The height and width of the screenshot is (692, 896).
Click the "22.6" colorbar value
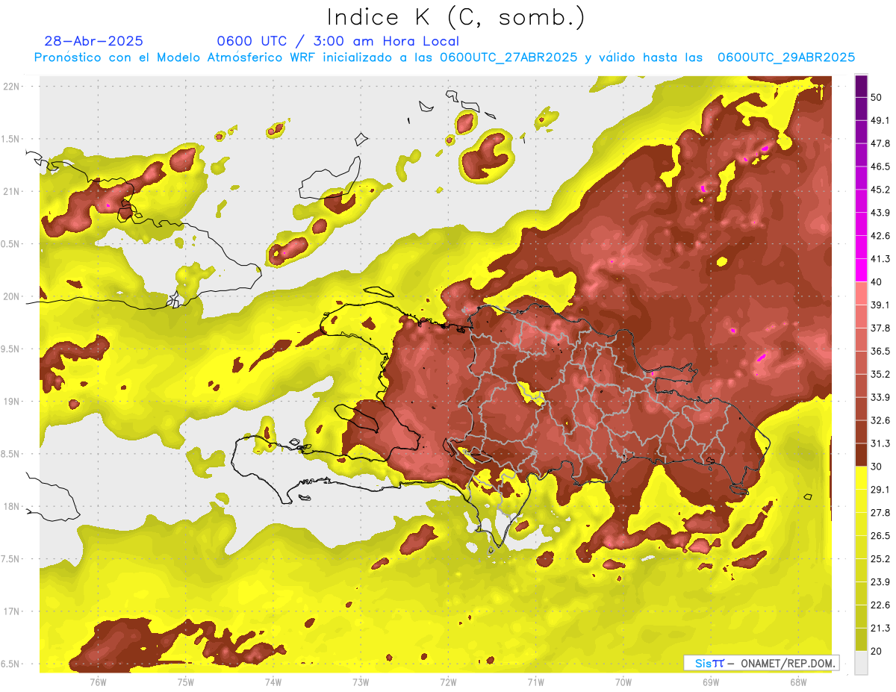[x=880, y=605]
